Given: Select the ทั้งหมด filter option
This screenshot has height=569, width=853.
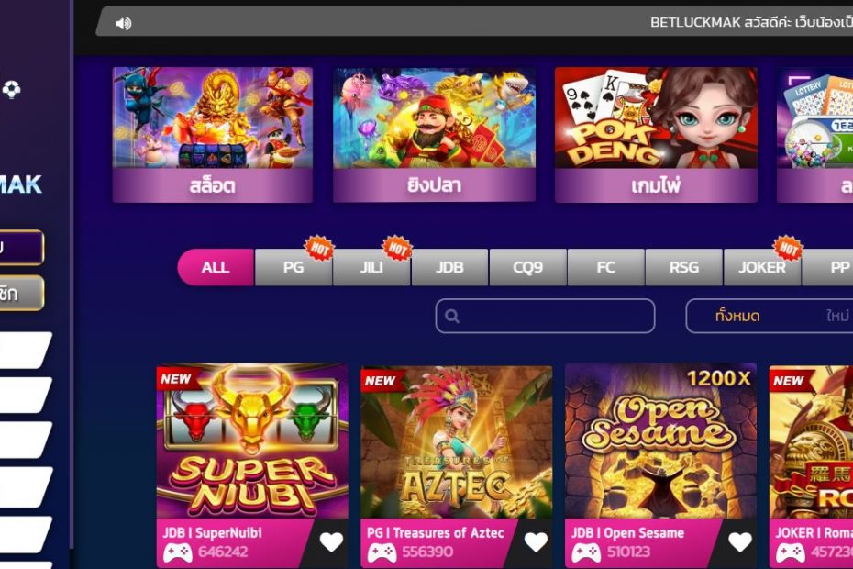Looking at the screenshot, I should pyautogui.click(x=737, y=316).
